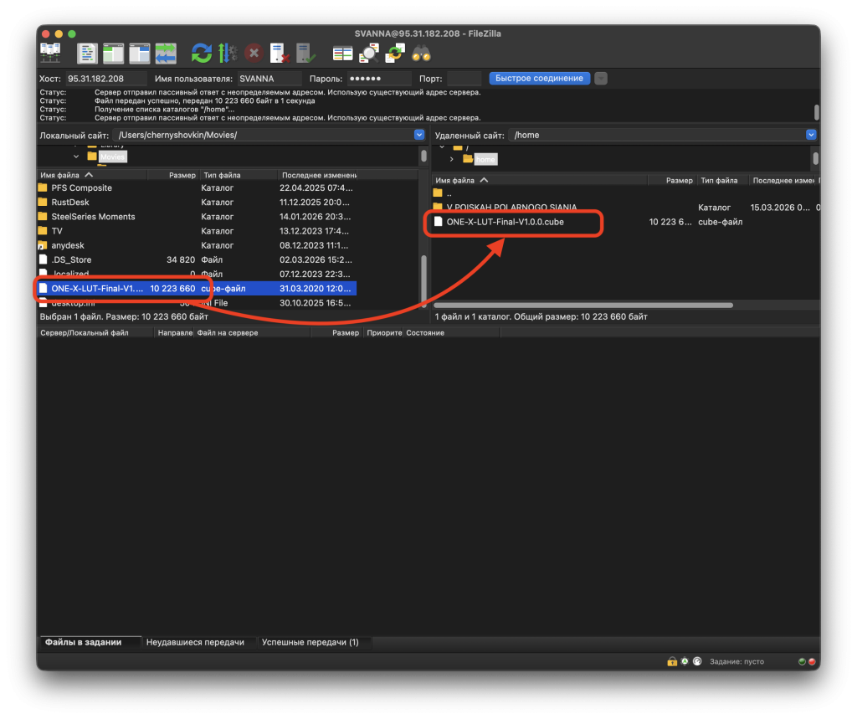Disconnect from the current server
857x719 pixels.
280,54
